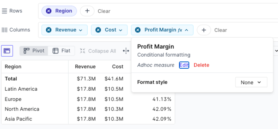Switch to Flat view
The height and width of the screenshot is (129, 278).
point(61,51)
